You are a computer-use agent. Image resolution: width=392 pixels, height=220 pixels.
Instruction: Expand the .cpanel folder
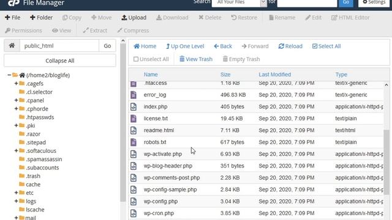(x=16, y=100)
